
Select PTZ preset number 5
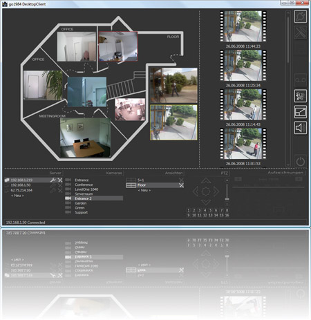click(210, 210)
